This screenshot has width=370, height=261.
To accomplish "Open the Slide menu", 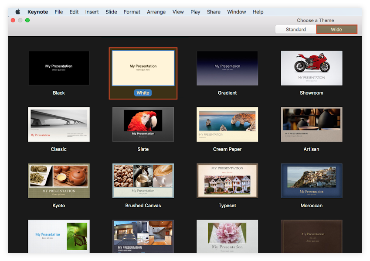I will tap(111, 12).
